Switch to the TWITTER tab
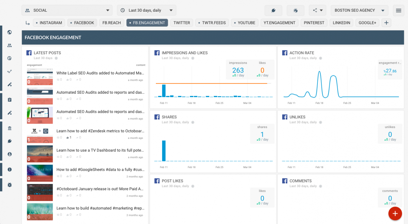Image resolution: width=408 pixels, height=224 pixels. point(182,23)
